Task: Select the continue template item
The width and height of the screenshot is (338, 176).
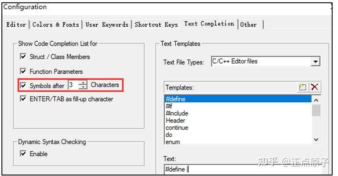Action: [177, 128]
